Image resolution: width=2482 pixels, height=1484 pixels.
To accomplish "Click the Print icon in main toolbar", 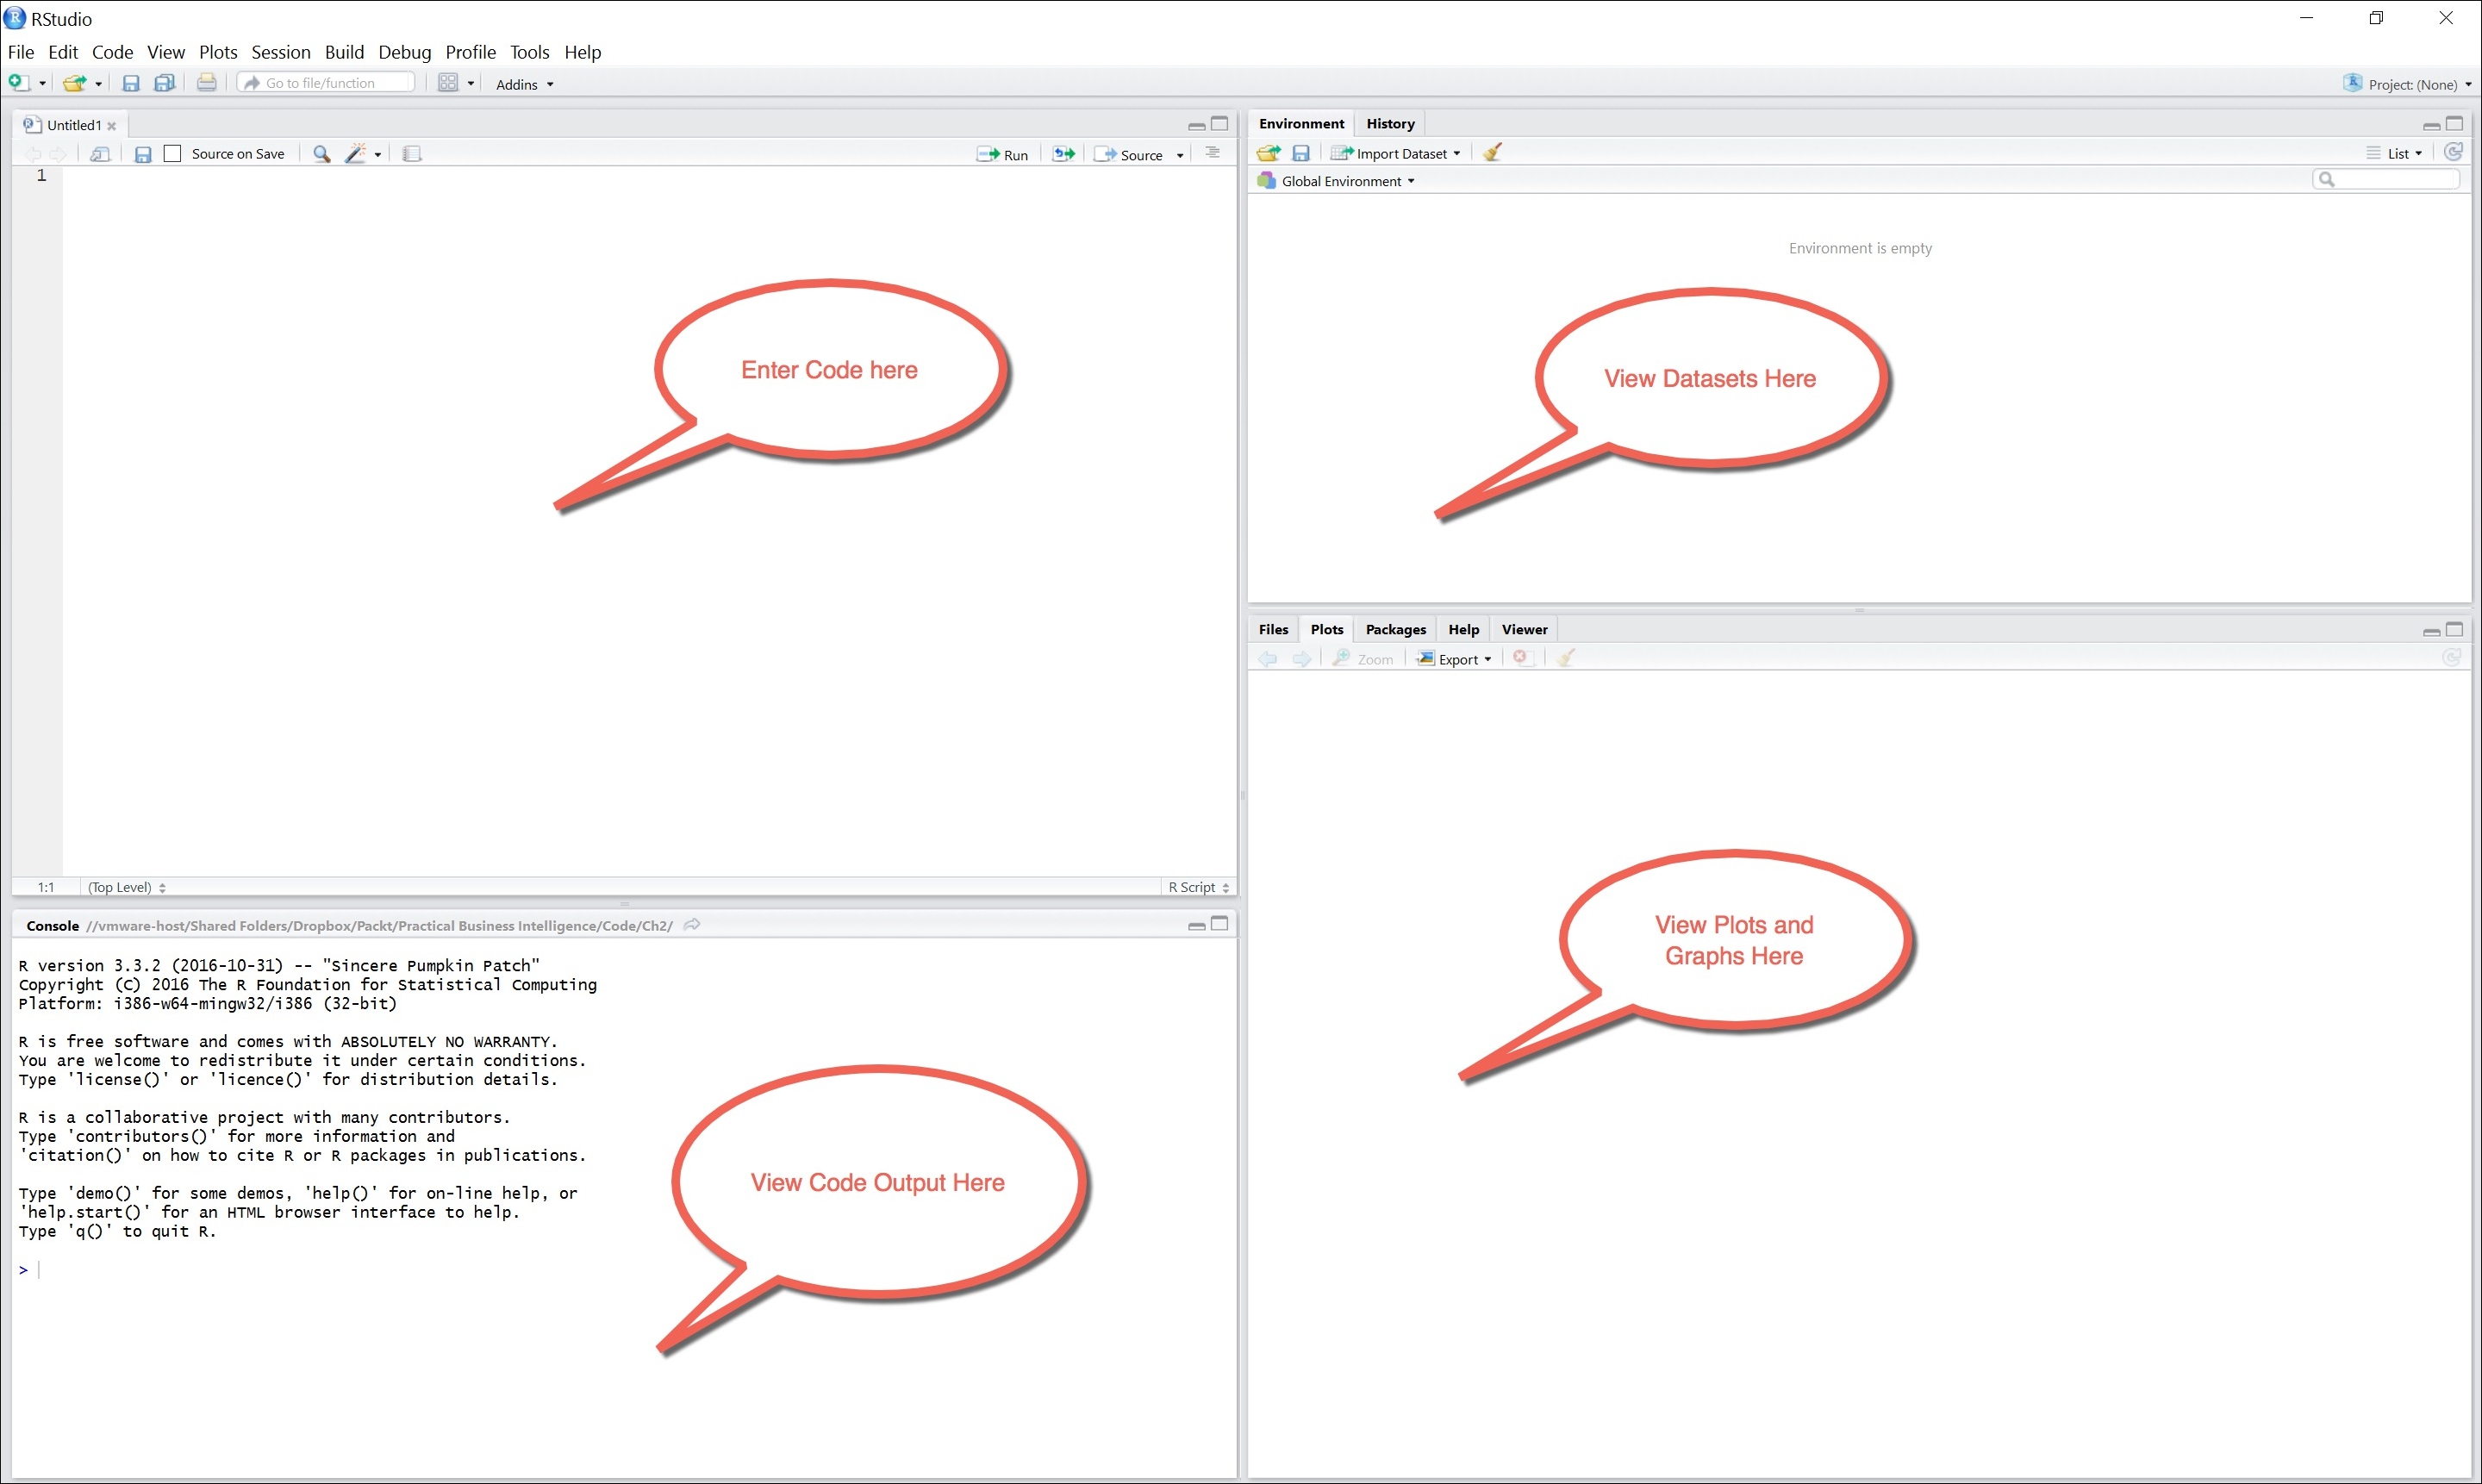I will tap(206, 83).
